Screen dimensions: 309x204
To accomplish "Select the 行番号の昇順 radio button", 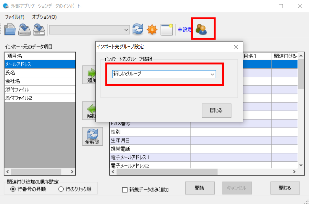I will [13, 189].
